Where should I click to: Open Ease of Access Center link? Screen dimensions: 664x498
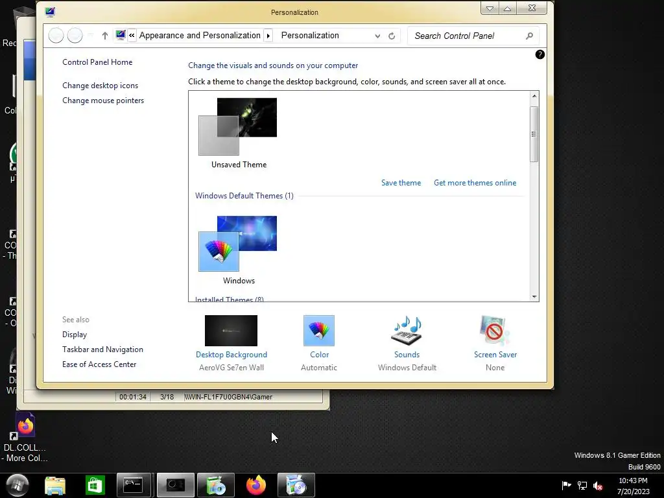(99, 364)
